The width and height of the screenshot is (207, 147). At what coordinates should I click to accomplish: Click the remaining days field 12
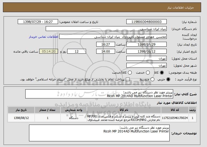pyautogui.click(x=77, y=52)
